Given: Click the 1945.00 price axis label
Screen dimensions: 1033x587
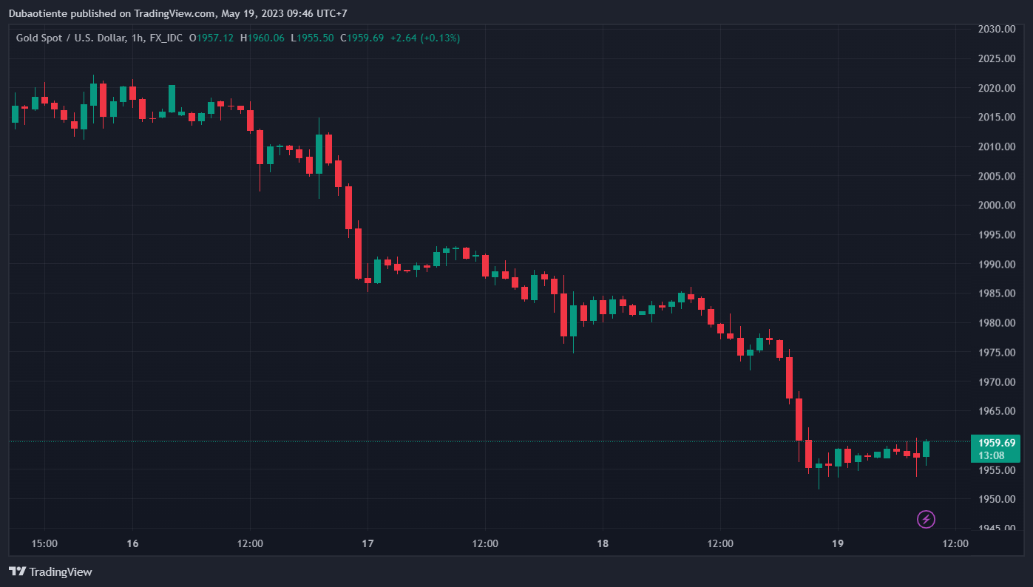Looking at the screenshot, I should pyautogui.click(x=997, y=528).
